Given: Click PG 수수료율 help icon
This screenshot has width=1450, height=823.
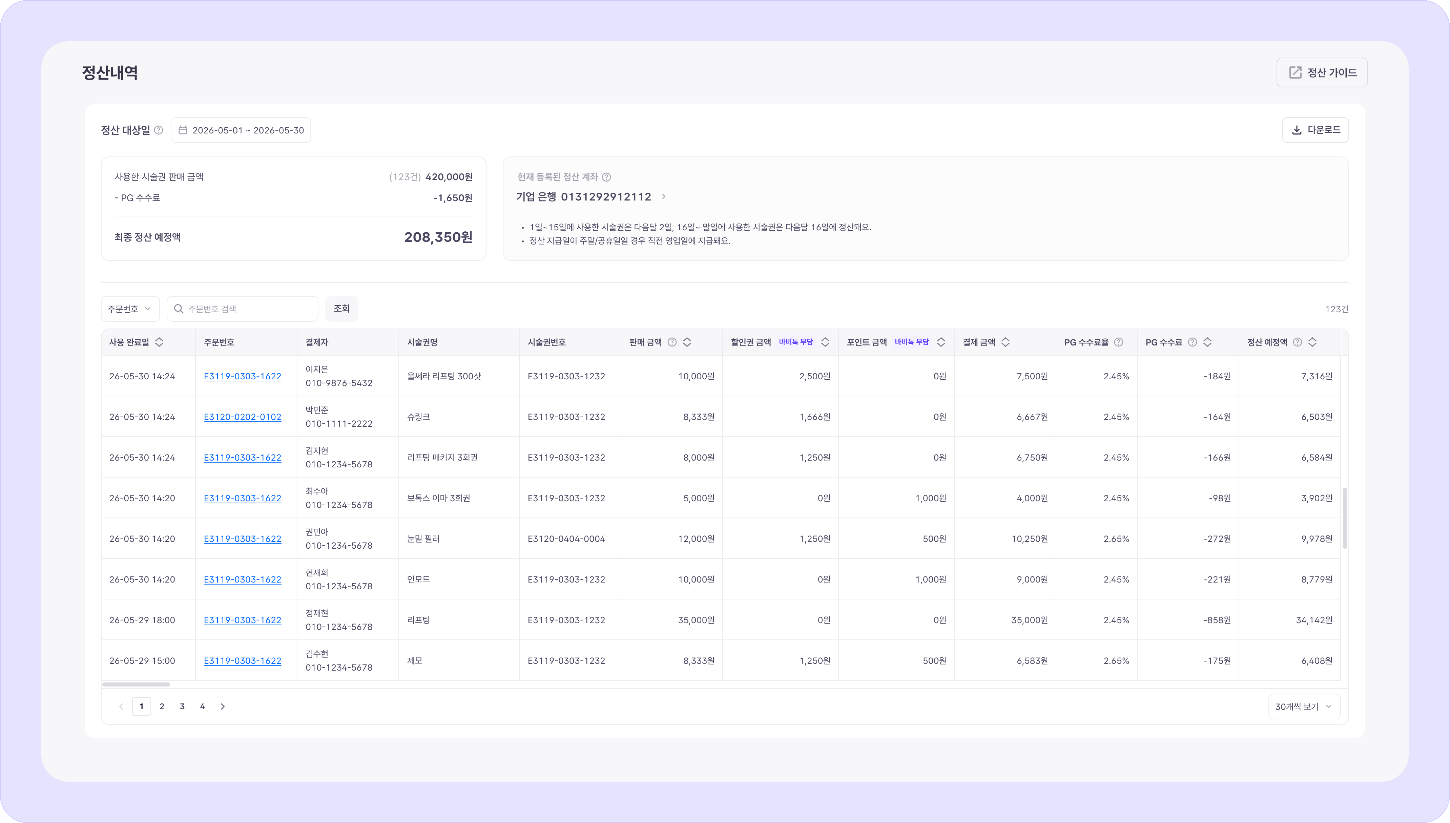Looking at the screenshot, I should pyautogui.click(x=1119, y=342).
